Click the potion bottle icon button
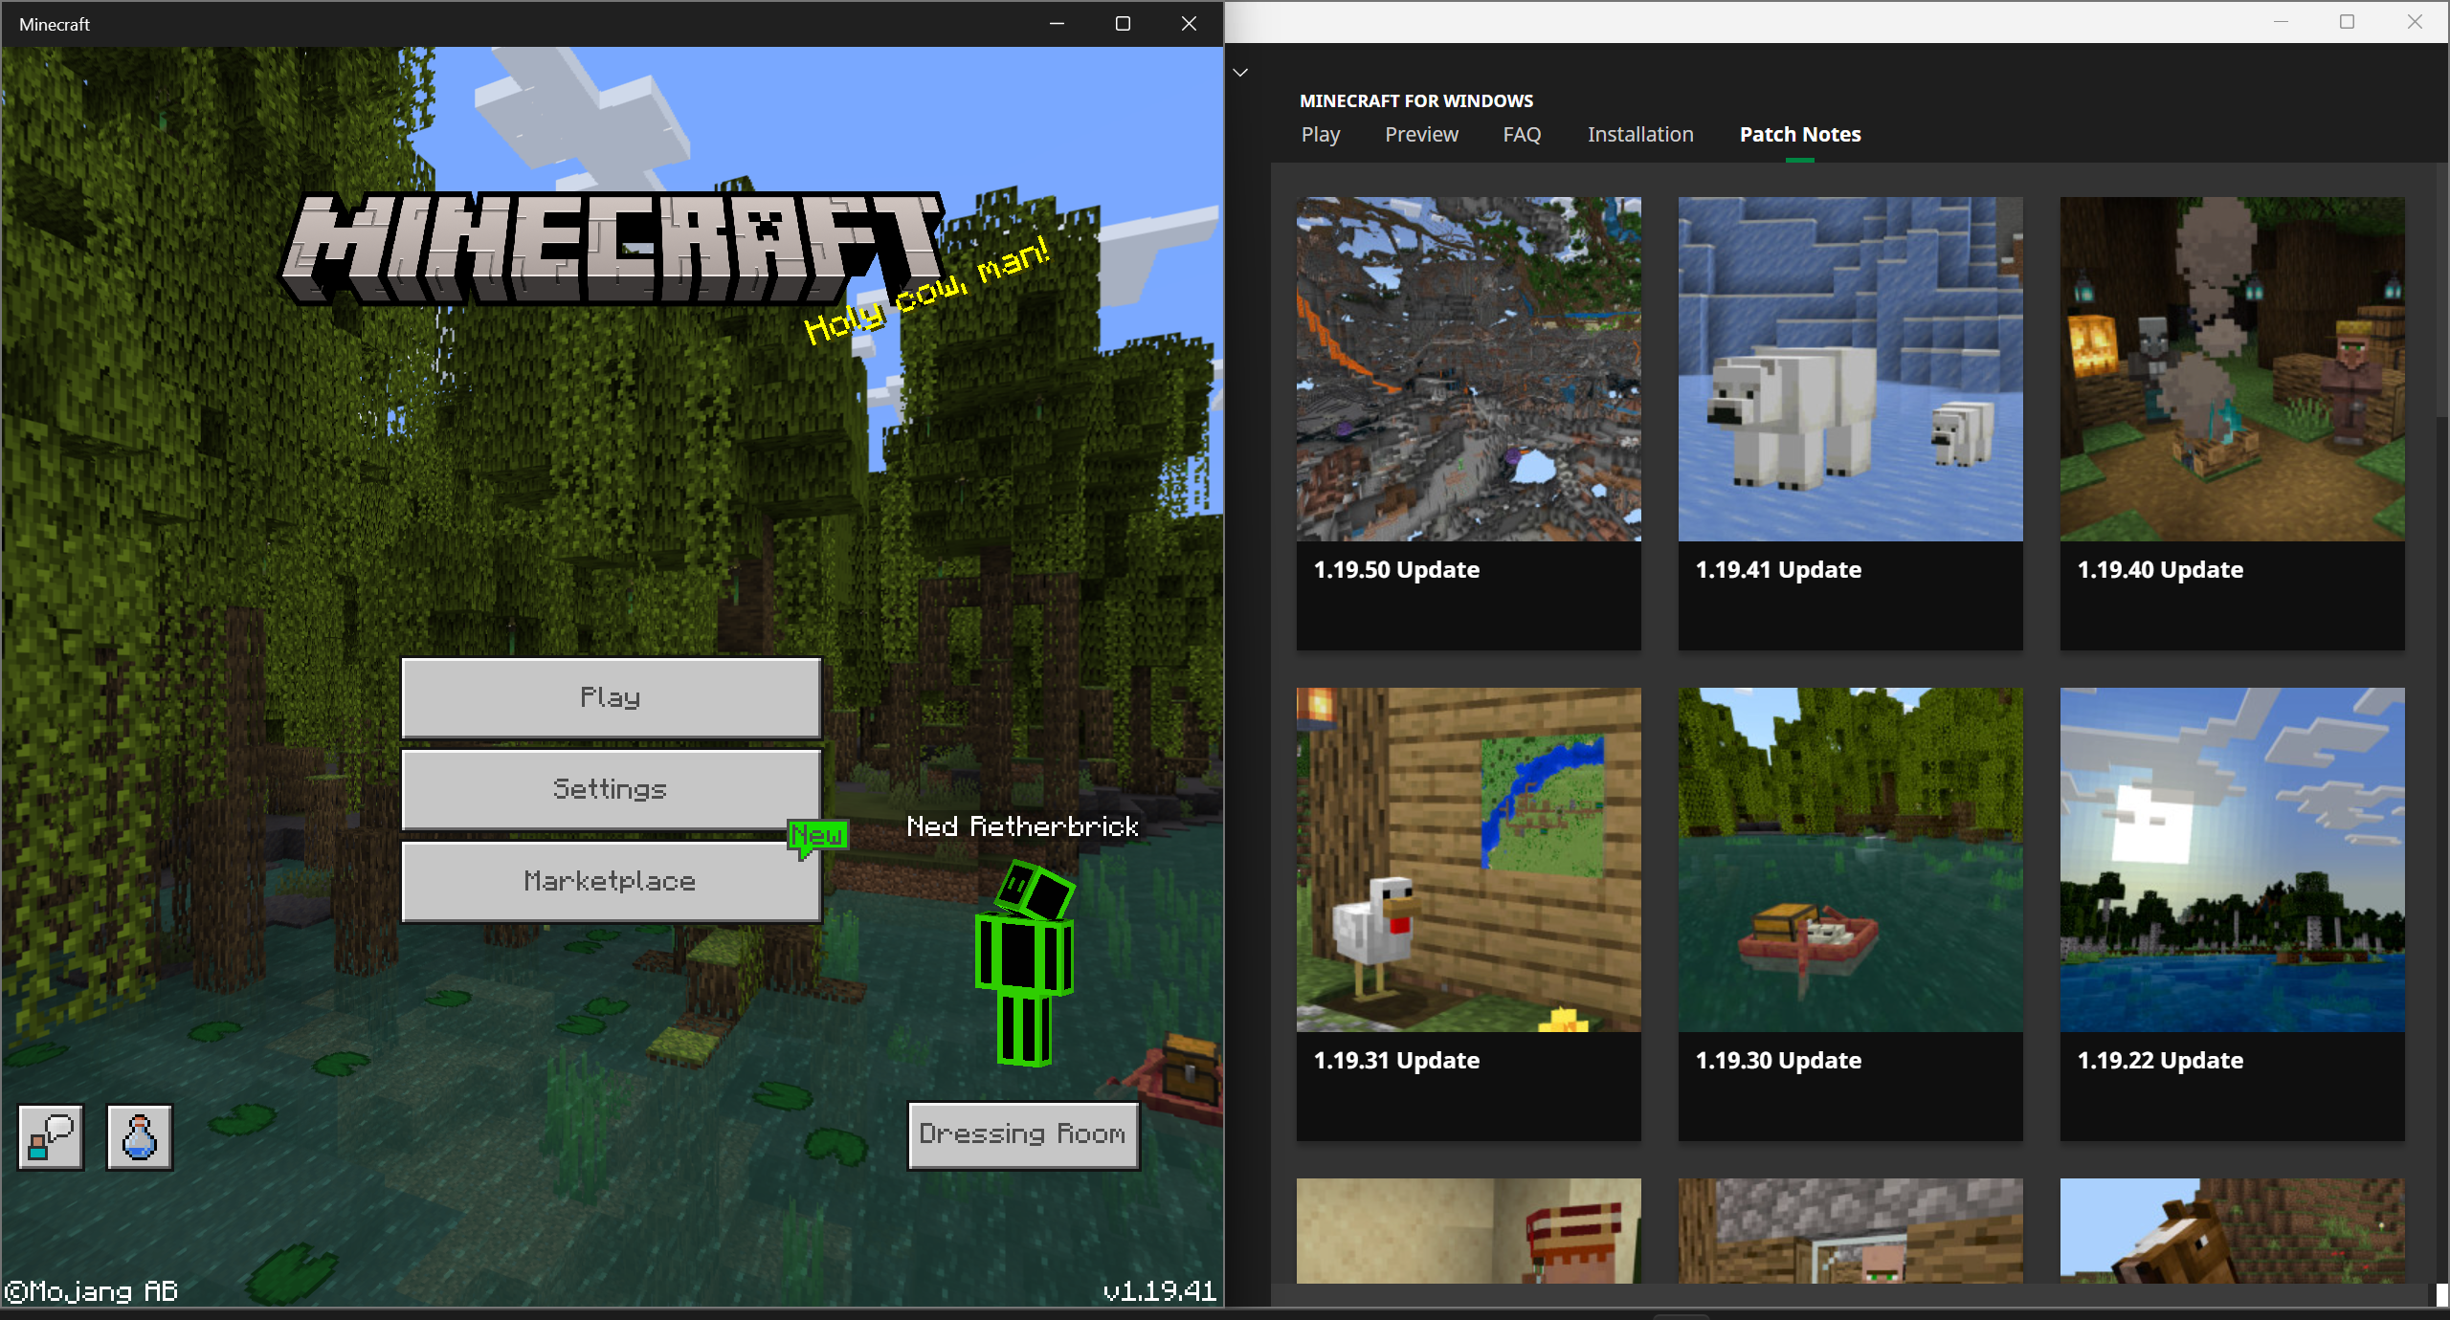2450x1320 pixels. [140, 1136]
